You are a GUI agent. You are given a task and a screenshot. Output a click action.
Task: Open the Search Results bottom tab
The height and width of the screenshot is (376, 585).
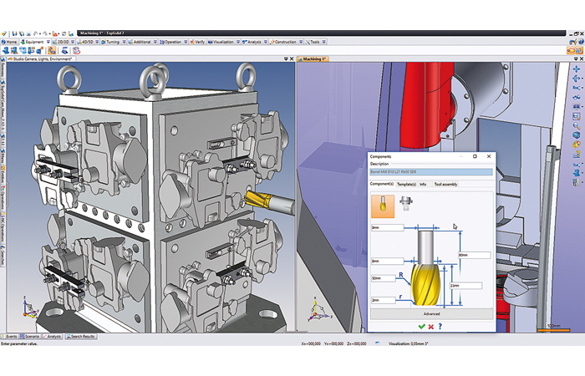83,336
